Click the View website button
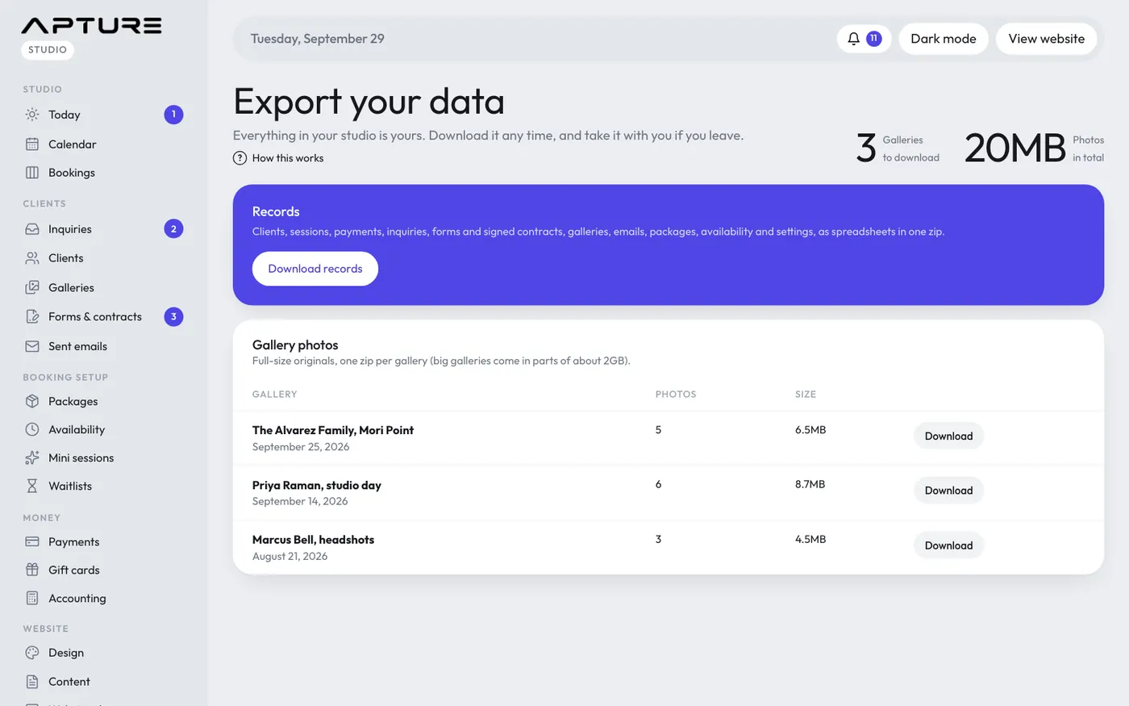 point(1047,39)
